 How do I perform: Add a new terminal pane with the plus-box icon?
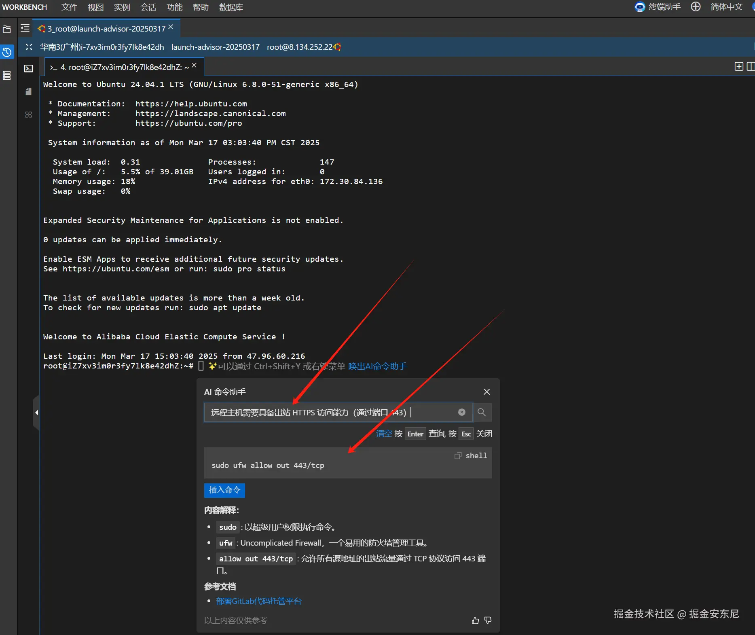(x=739, y=66)
